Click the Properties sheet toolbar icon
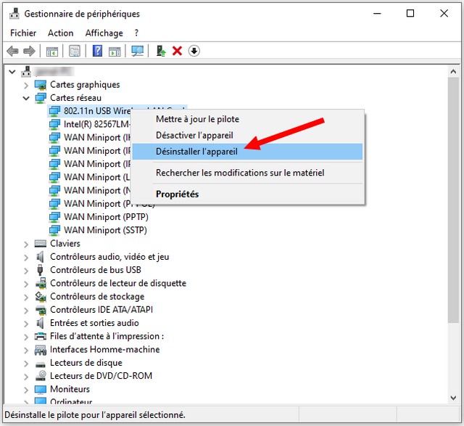The image size is (464, 426). (74, 51)
